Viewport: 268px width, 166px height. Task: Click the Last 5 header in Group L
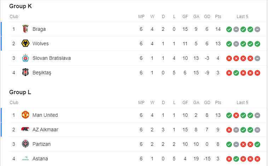click(x=242, y=103)
